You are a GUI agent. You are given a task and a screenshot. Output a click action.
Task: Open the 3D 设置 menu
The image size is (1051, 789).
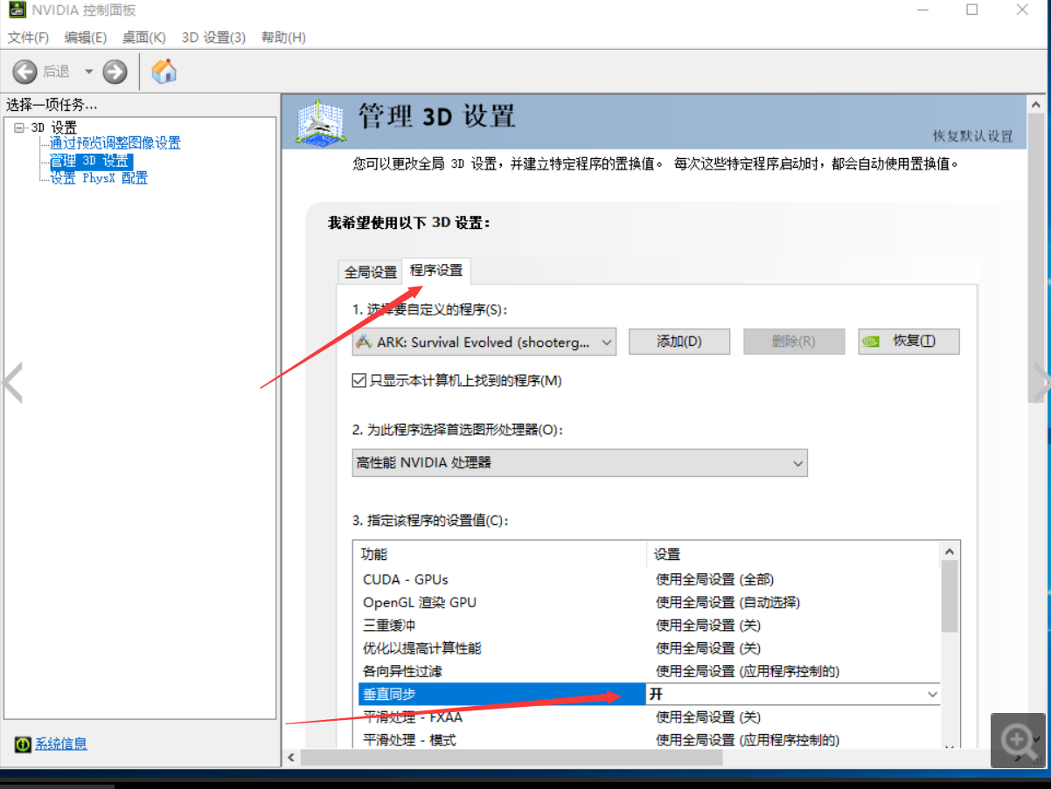213,38
